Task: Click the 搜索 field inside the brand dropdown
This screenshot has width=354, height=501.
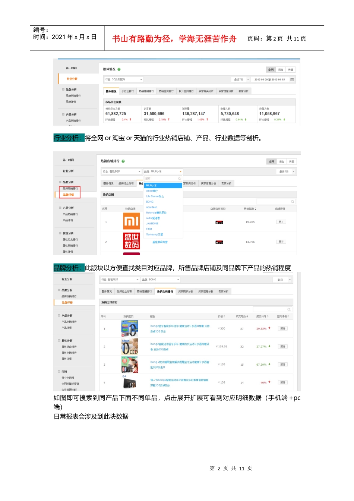Action: point(163,179)
